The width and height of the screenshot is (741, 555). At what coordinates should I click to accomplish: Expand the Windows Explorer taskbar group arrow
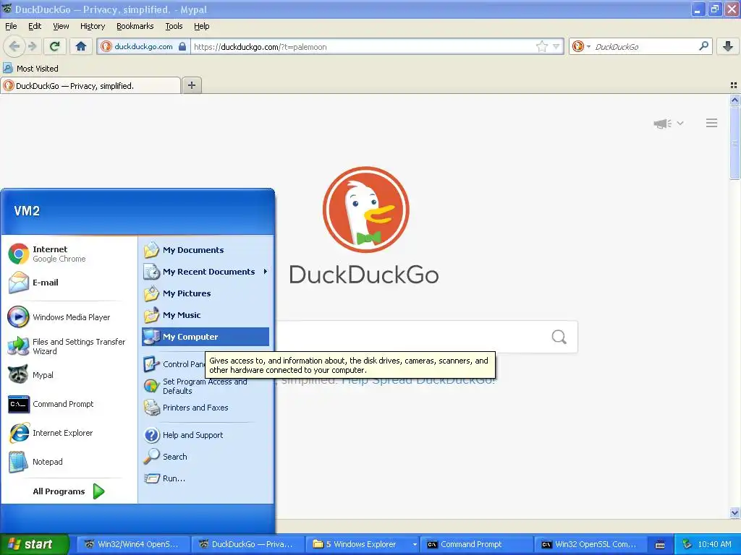[415, 545]
